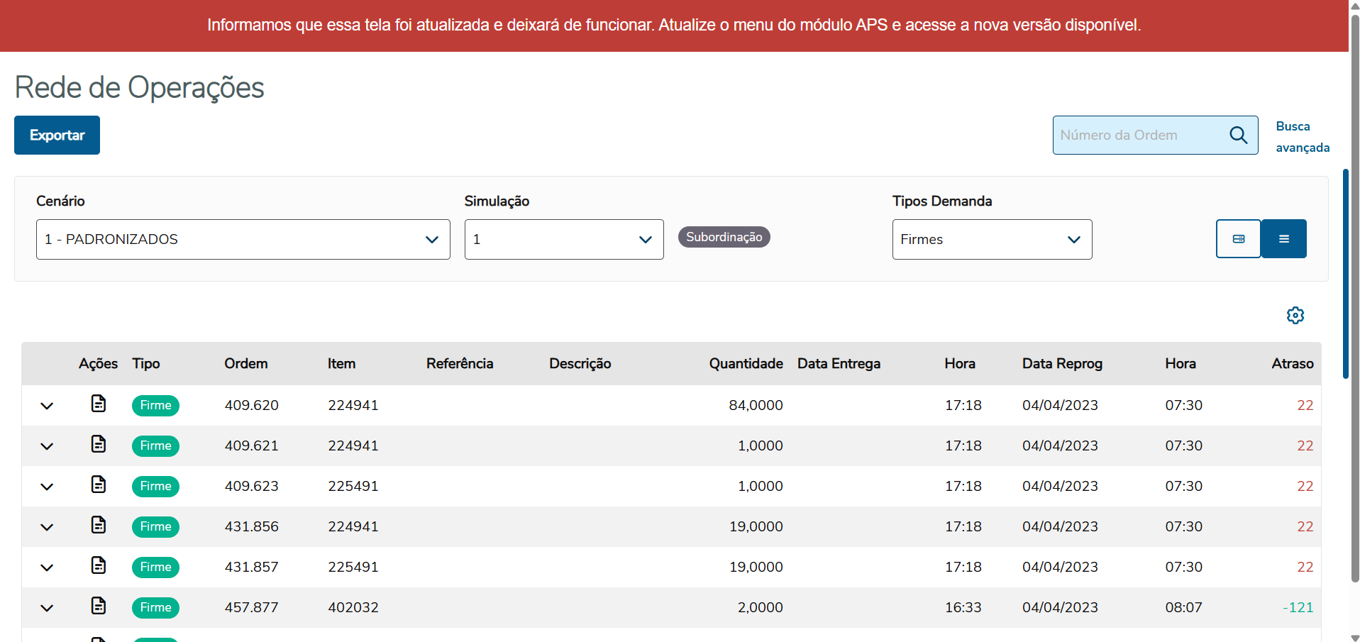Expand row details for order 457.877

47,608
